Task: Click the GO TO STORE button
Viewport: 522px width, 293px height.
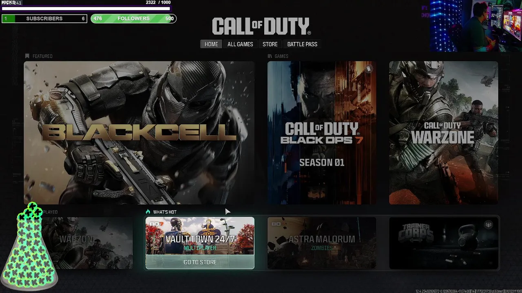Action: pos(200,262)
